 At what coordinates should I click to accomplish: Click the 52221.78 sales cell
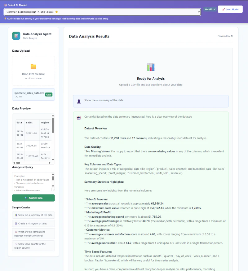[32, 133]
